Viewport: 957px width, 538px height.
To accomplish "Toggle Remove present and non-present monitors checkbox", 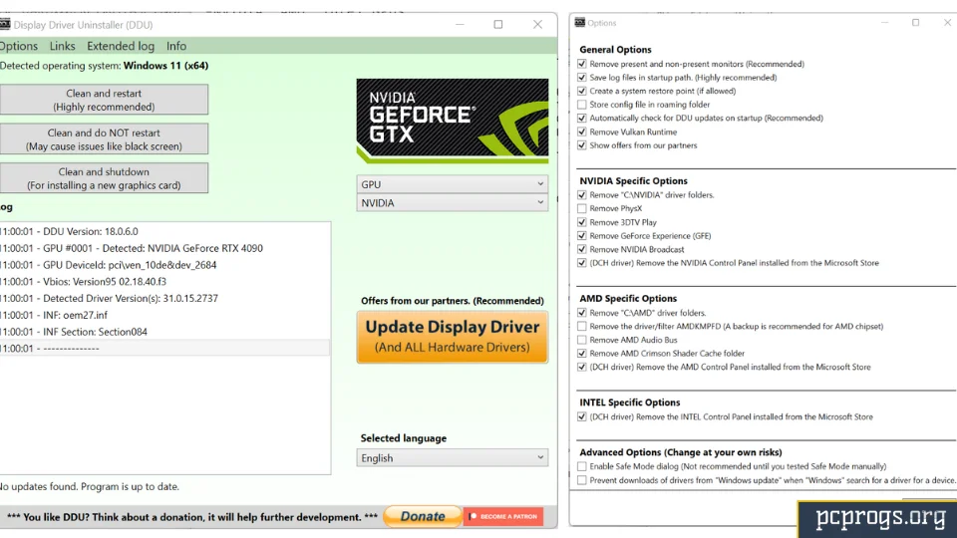I will [581, 64].
